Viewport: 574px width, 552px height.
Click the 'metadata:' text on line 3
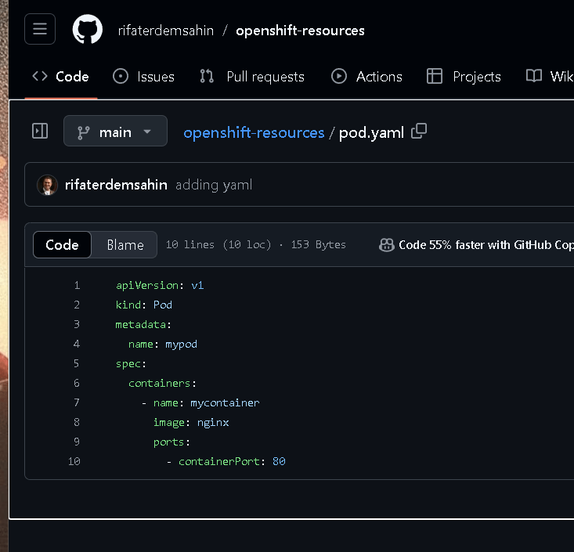(x=143, y=324)
